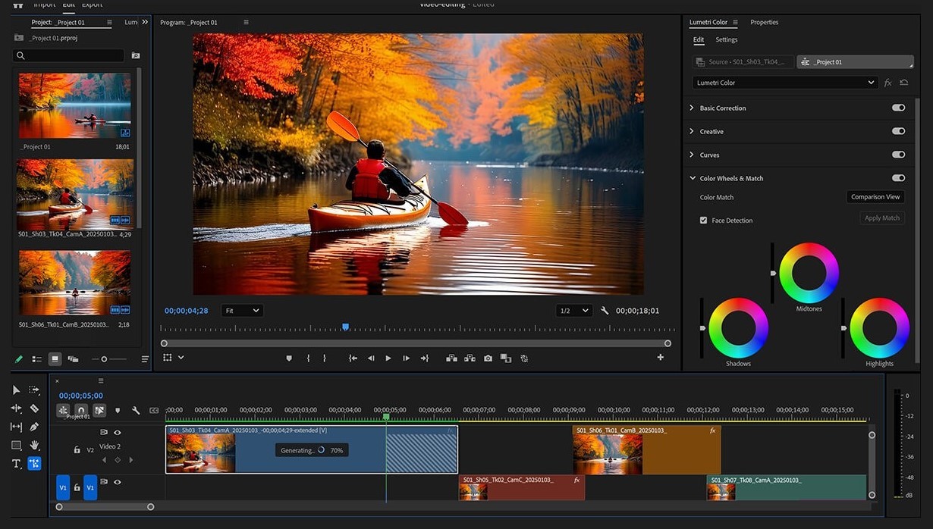Toggle the Basic Correction switch off
Image resolution: width=933 pixels, height=529 pixels.
click(x=898, y=108)
